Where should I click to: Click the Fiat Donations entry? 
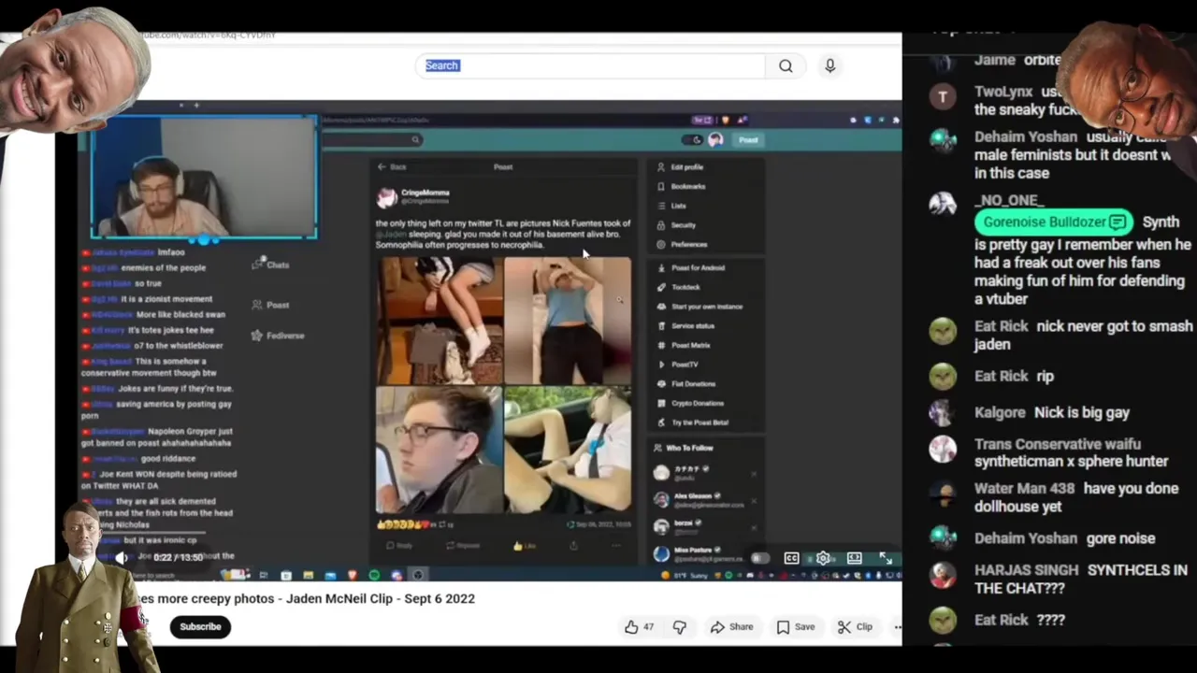click(x=686, y=384)
